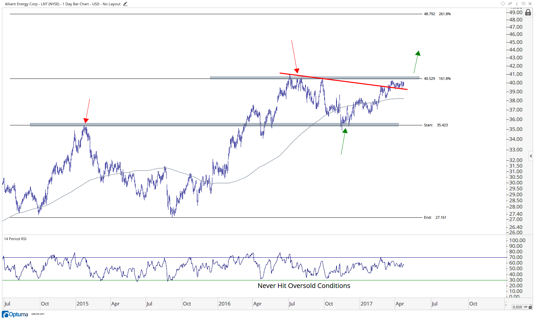Select the Start: 35.423 level label
Viewport: 535px width, 319px height.
tap(436, 125)
